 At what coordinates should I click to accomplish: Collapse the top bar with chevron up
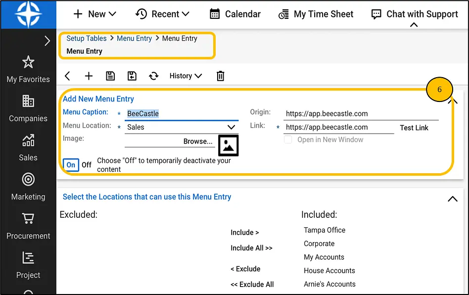click(414, 25)
